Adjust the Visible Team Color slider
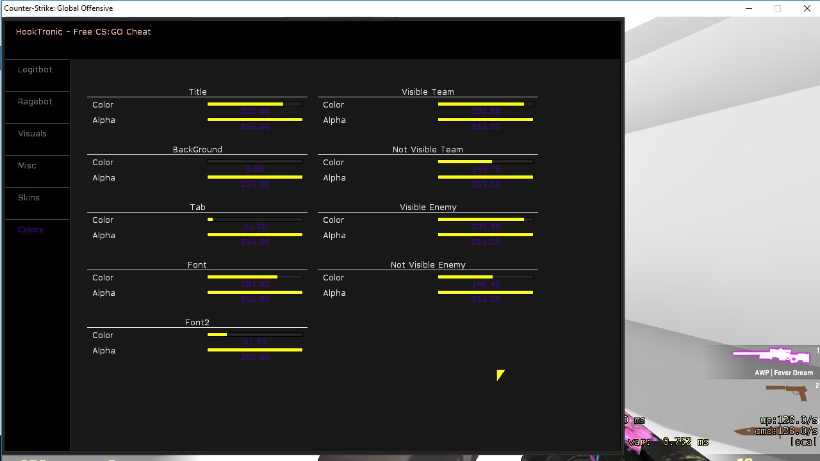The width and height of the screenshot is (820, 461). tap(486, 104)
